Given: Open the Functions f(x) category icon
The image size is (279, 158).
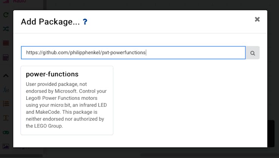Looking at the screenshot, I should click(x=6, y=90).
